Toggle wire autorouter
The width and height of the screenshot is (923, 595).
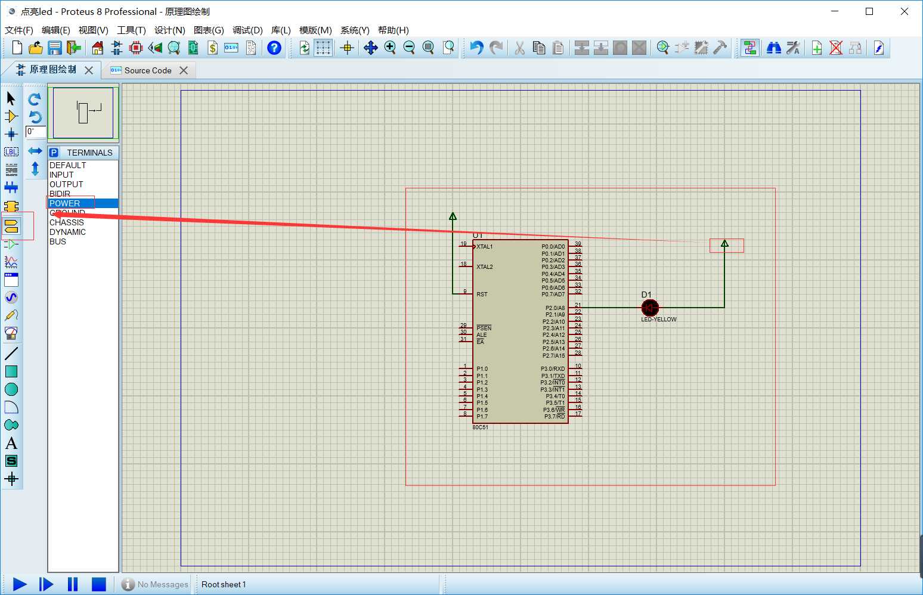click(x=750, y=48)
